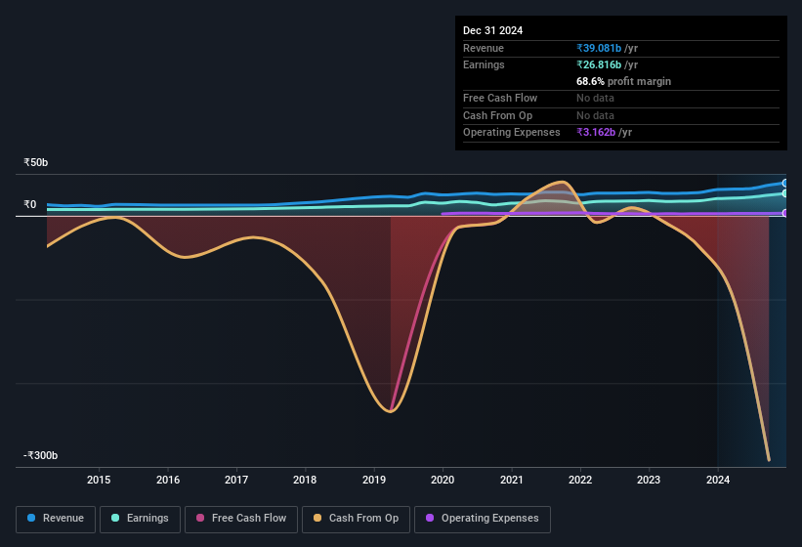This screenshot has height=547, width=802.
Task: Click No data next to Free Cash Flow
Action: 595,98
